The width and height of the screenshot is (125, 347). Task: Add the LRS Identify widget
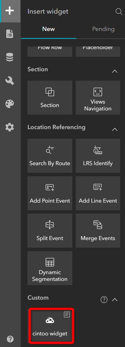coord(98,156)
